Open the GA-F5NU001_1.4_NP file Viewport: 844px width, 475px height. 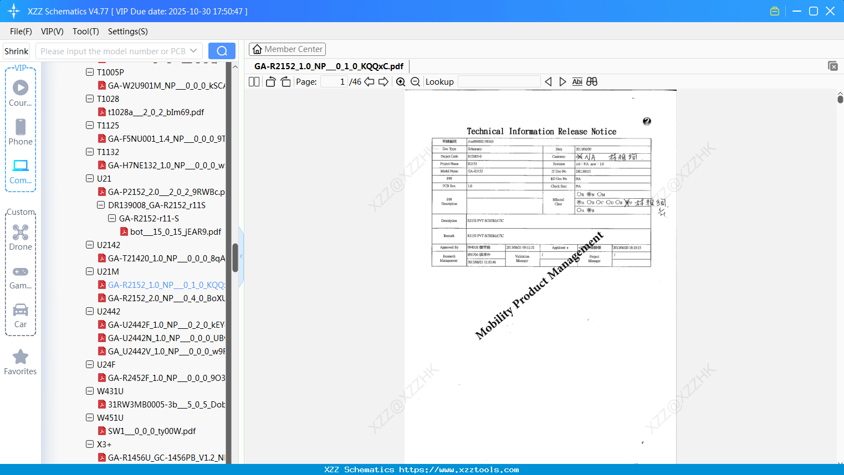coord(166,138)
